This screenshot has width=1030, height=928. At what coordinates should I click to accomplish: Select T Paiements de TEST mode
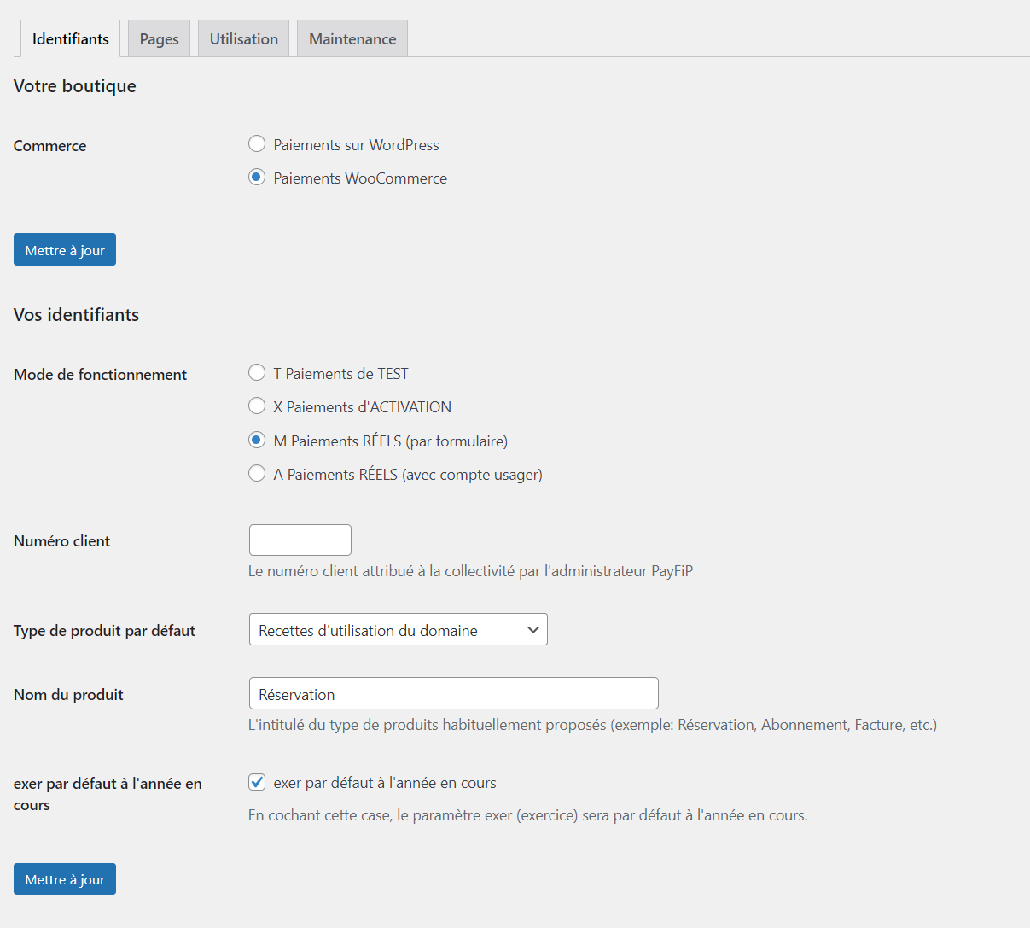click(257, 373)
